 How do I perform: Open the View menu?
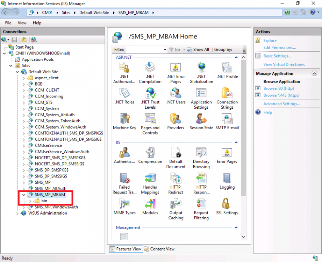[x=22, y=23]
